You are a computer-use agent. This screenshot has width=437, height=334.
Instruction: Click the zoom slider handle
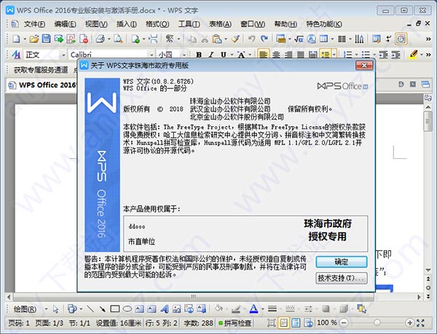[377, 323]
